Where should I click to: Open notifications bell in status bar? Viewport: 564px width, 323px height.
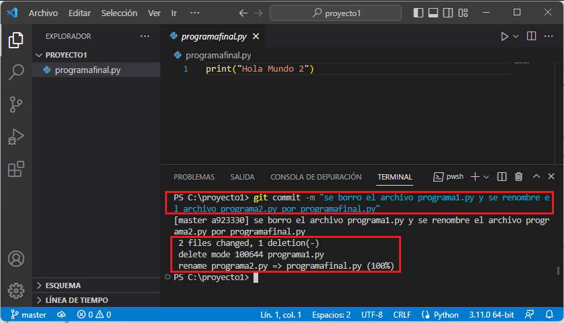click(549, 315)
